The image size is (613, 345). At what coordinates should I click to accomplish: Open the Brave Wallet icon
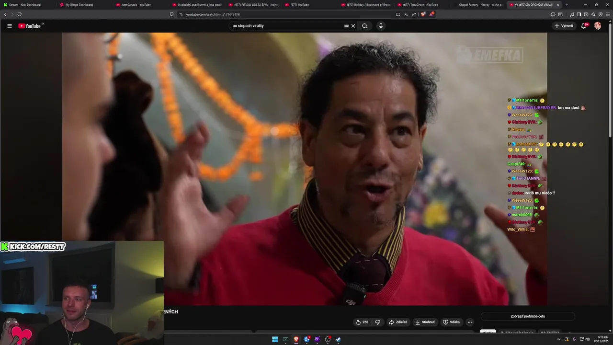click(586, 14)
